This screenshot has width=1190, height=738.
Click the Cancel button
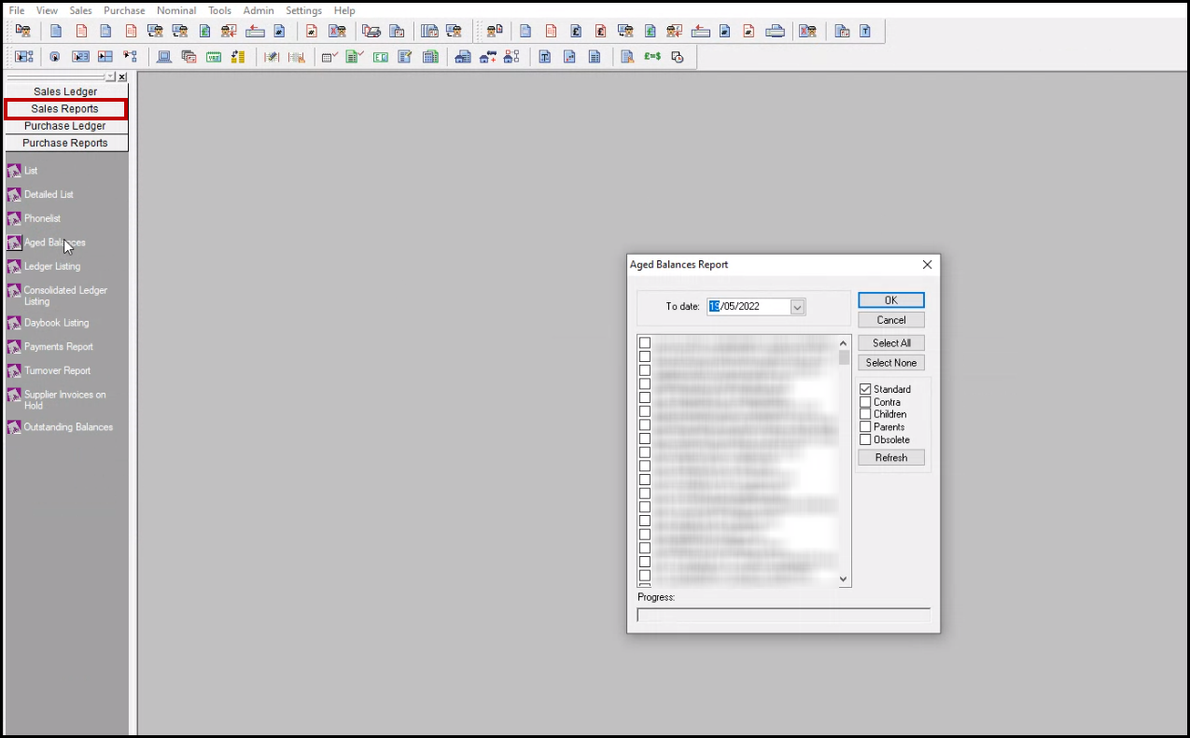coord(891,320)
